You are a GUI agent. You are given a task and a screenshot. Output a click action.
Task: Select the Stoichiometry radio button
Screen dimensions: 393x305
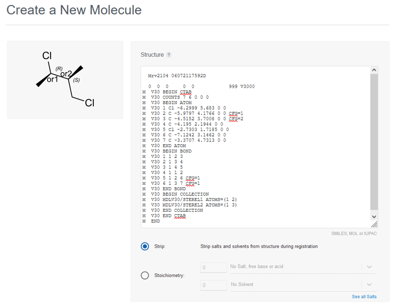coord(145,276)
